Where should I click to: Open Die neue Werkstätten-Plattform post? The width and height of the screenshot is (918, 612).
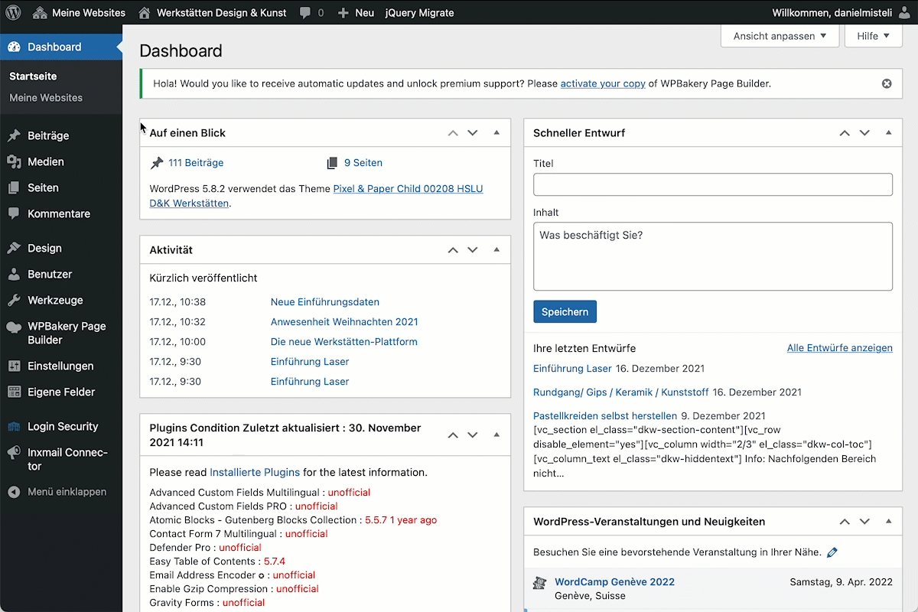344,342
